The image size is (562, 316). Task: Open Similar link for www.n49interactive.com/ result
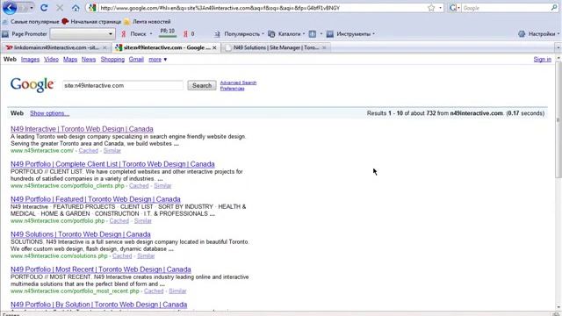112,151
